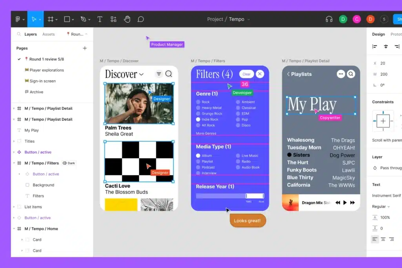Select the Podcast media type option
The height and width of the screenshot is (268, 402).
coord(205,167)
